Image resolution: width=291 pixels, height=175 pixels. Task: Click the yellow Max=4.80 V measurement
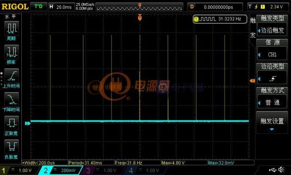pyautogui.click(x=173, y=163)
